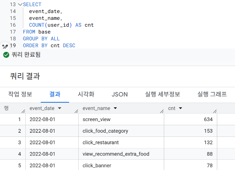Collapse the SELECT block fold chevron
Image resolution: width=235 pixels, height=170 pixels.
pos(20,5)
